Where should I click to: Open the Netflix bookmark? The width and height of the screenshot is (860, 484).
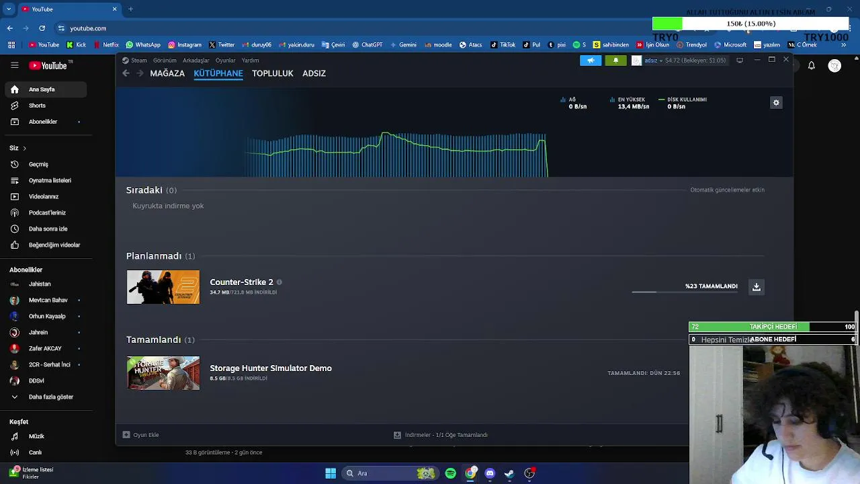pyautogui.click(x=105, y=45)
